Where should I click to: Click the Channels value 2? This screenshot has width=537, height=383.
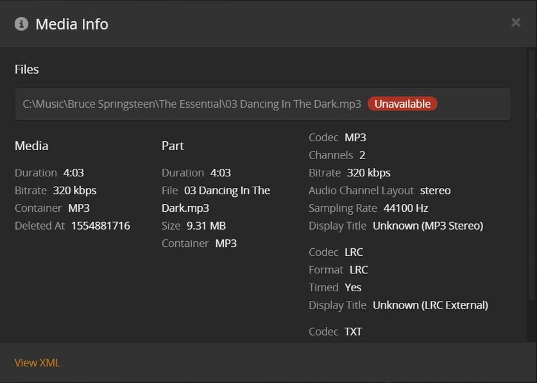tap(362, 155)
